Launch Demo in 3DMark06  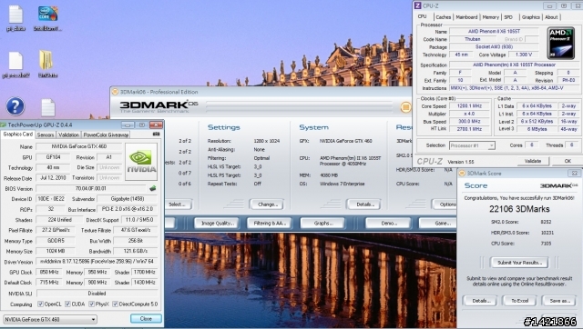(388, 224)
